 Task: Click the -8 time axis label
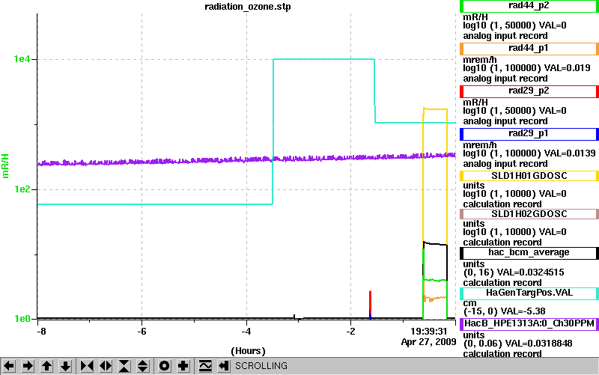tap(41, 331)
